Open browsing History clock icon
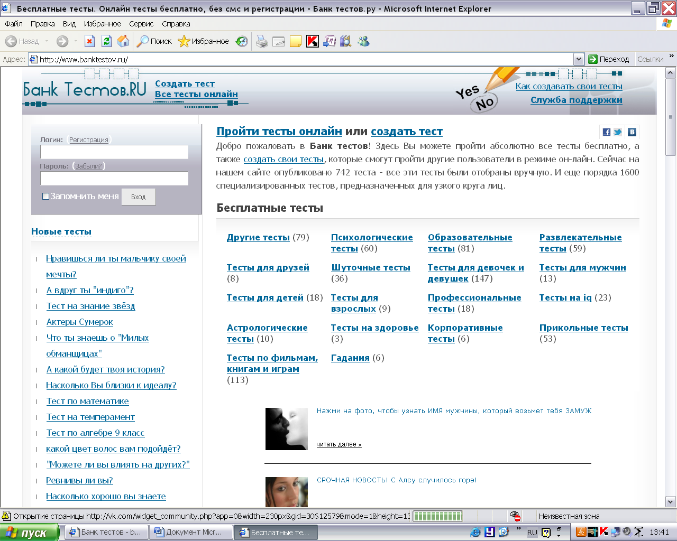 pos(242,41)
